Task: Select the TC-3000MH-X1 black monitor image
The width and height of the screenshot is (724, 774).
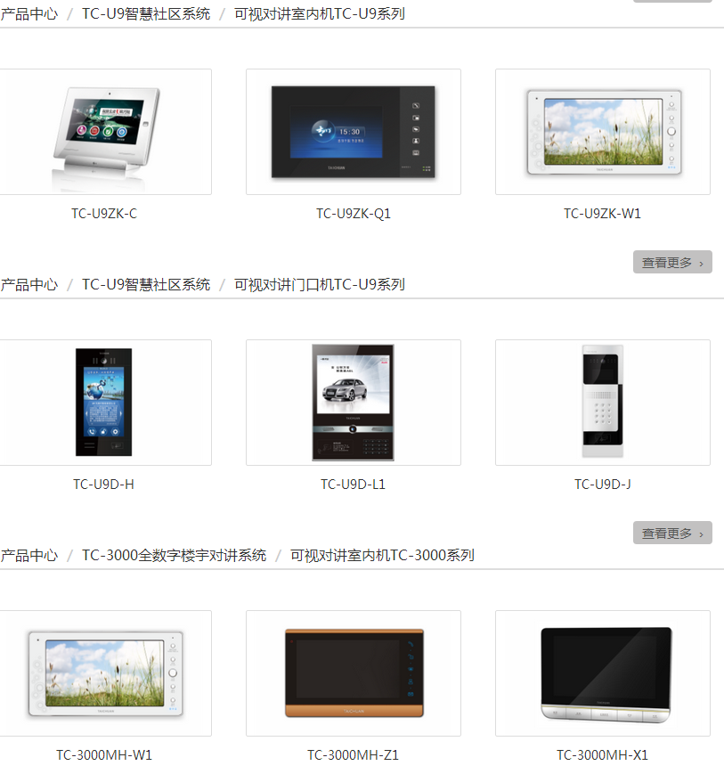Action: (603, 673)
